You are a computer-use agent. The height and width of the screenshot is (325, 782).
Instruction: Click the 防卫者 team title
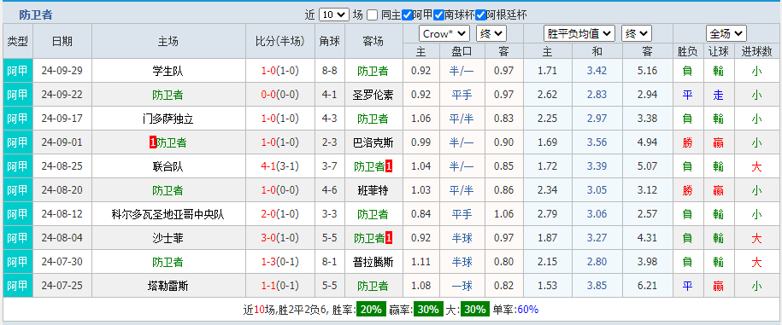click(35, 15)
